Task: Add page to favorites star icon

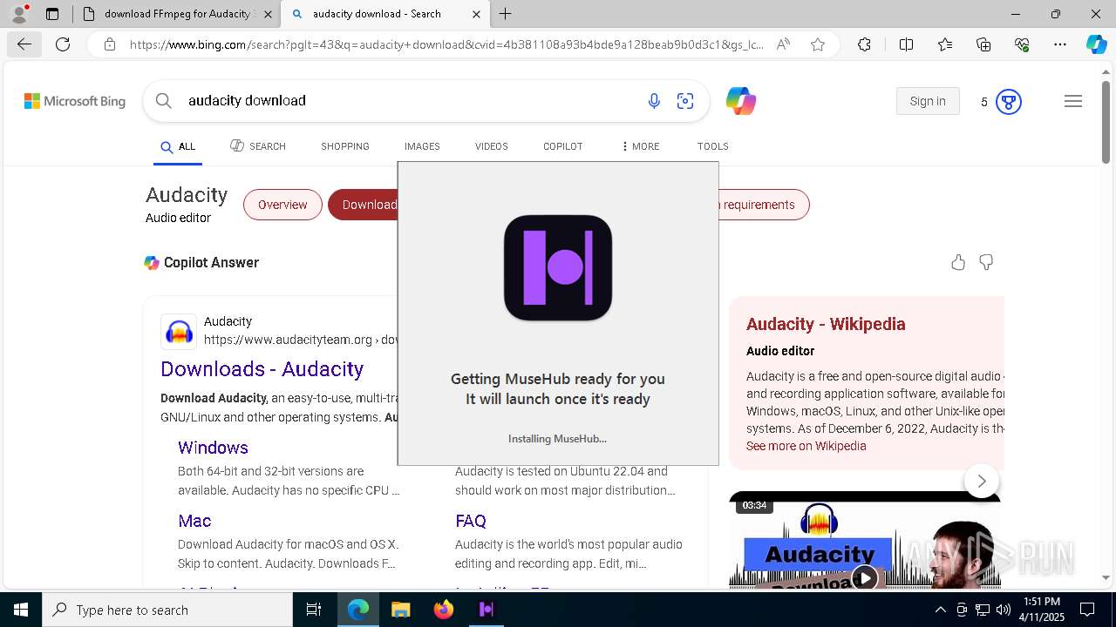Action: point(818,44)
